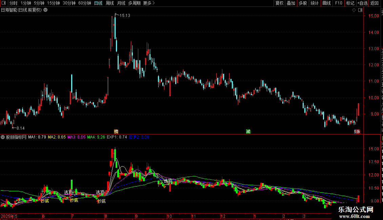Screen dimensions: 383x220
Task: Click the 15.13 high price label
Action: (125, 15)
